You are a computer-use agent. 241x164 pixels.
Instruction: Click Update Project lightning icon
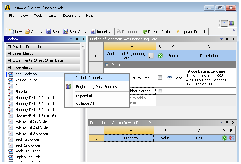point(178,32)
